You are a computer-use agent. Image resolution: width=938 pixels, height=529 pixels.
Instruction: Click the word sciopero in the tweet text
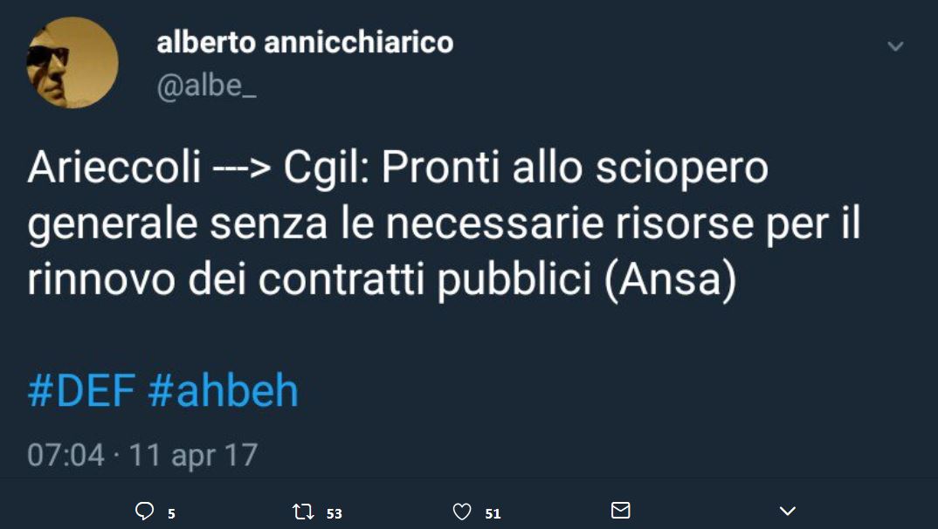click(682, 168)
